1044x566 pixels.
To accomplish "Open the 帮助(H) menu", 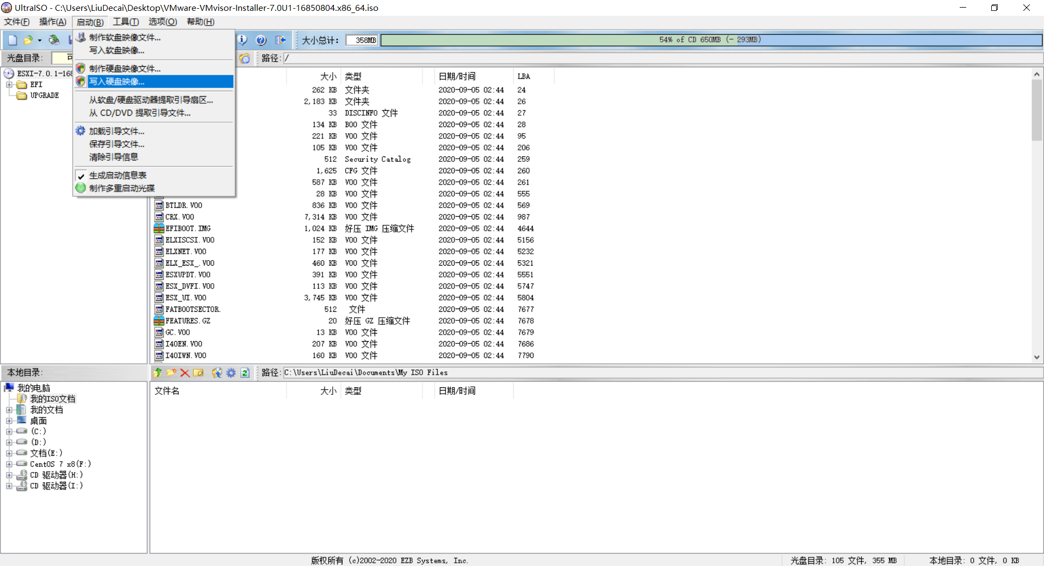I will [x=201, y=22].
